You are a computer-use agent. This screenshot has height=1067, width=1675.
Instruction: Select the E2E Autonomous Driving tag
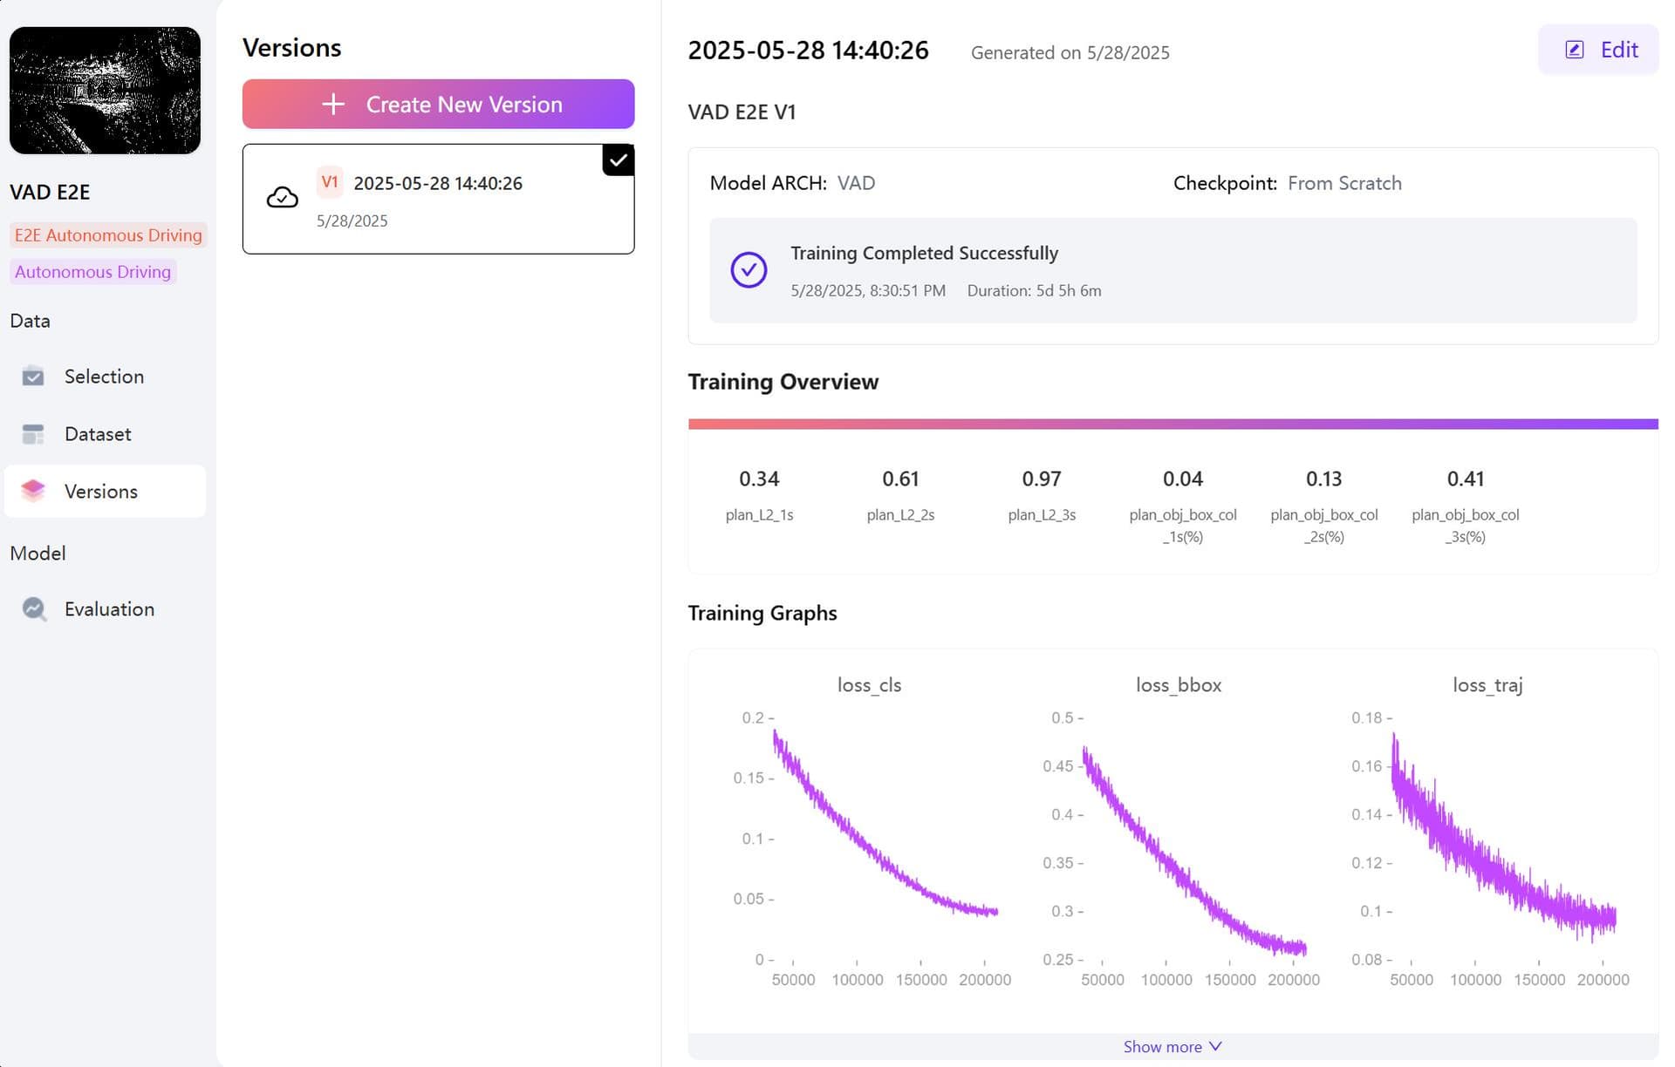108,235
